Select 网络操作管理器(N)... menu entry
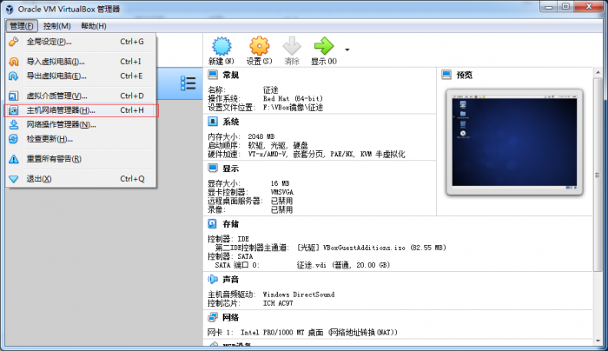Screen dimensions: 608x351 tap(81, 124)
